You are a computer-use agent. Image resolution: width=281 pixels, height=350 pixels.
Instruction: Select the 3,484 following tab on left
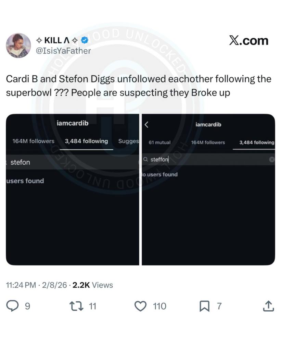tap(87, 141)
